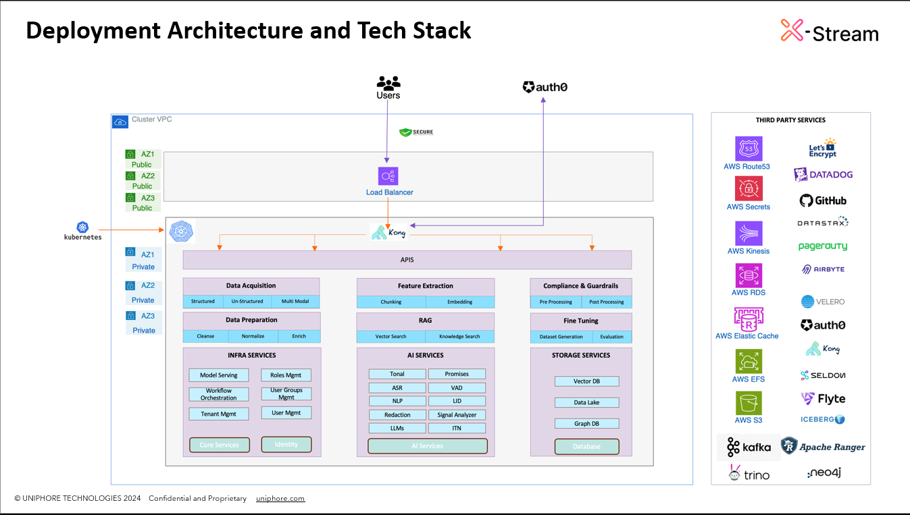Click the Trino logo
The image size is (910, 515).
point(749,473)
